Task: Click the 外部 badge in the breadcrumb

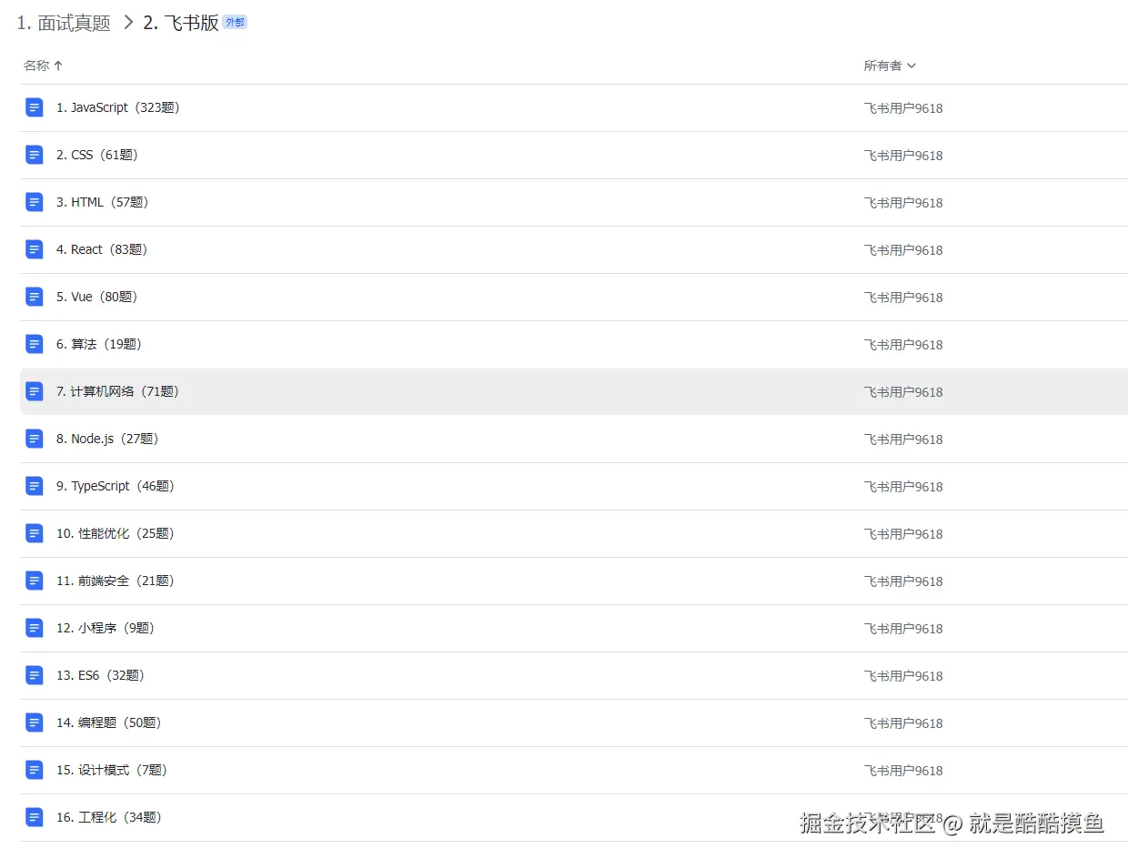Action: [x=234, y=22]
